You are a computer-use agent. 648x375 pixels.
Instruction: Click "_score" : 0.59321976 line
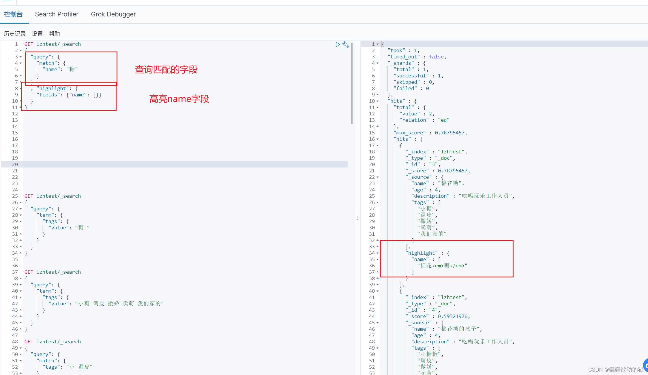(438, 316)
